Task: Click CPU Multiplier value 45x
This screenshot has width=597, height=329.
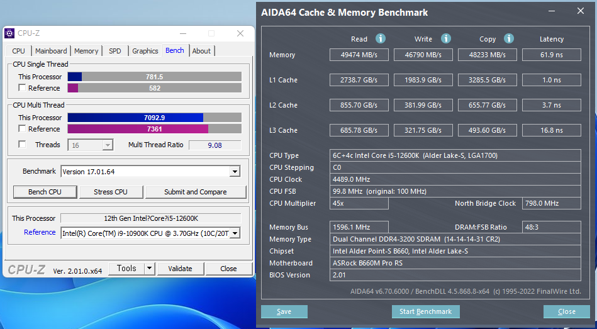Action: click(359, 203)
